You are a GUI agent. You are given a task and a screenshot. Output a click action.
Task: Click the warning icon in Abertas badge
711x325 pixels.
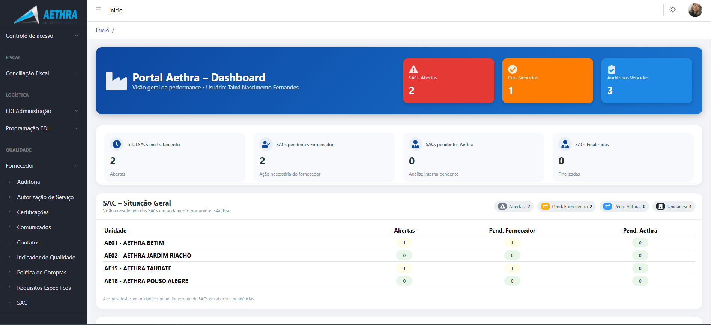[502, 206]
